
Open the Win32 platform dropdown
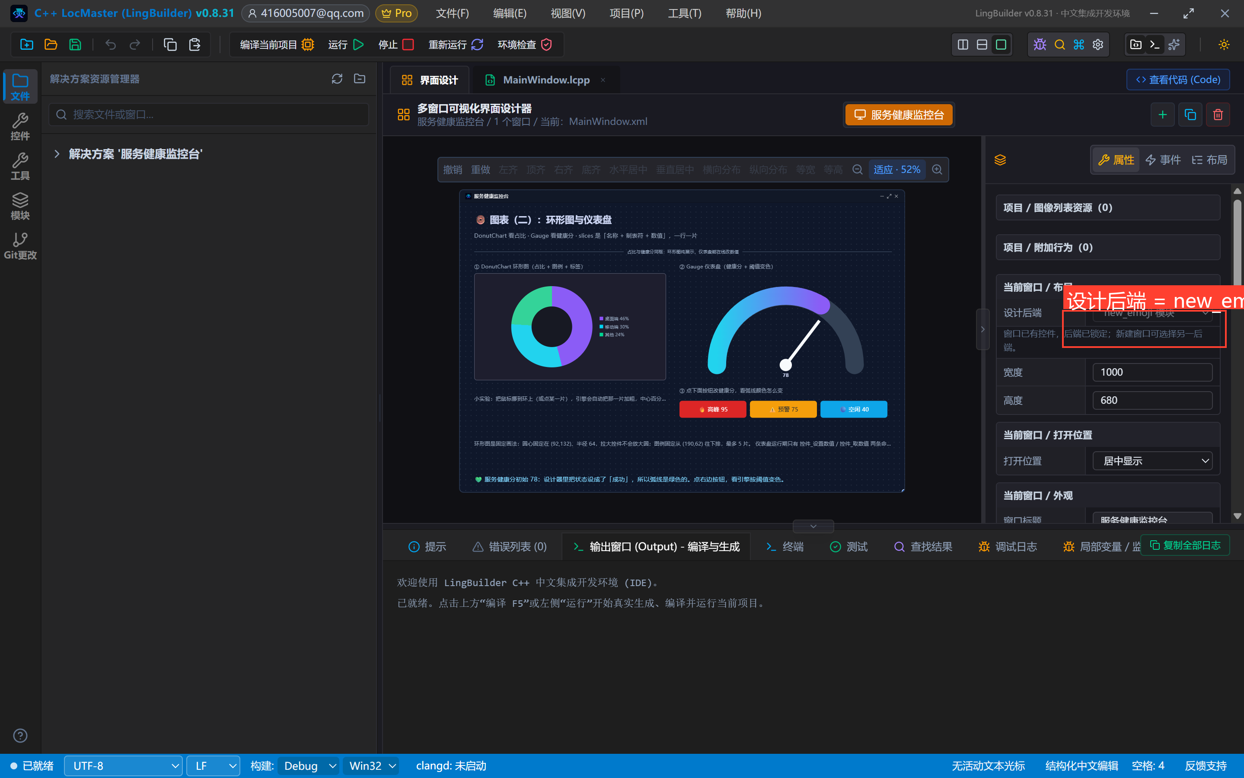[x=371, y=766]
